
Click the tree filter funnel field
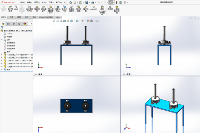[x=16, y=27]
